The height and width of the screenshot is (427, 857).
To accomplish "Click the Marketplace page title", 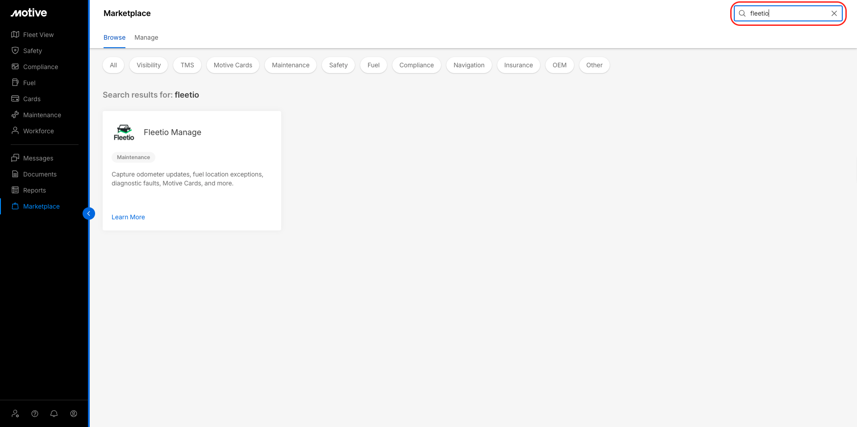I will coord(127,13).
